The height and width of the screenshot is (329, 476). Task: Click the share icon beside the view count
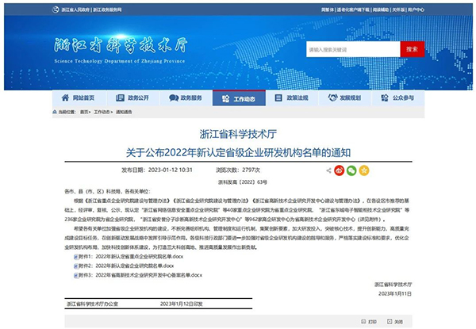pyautogui.click(x=329, y=170)
